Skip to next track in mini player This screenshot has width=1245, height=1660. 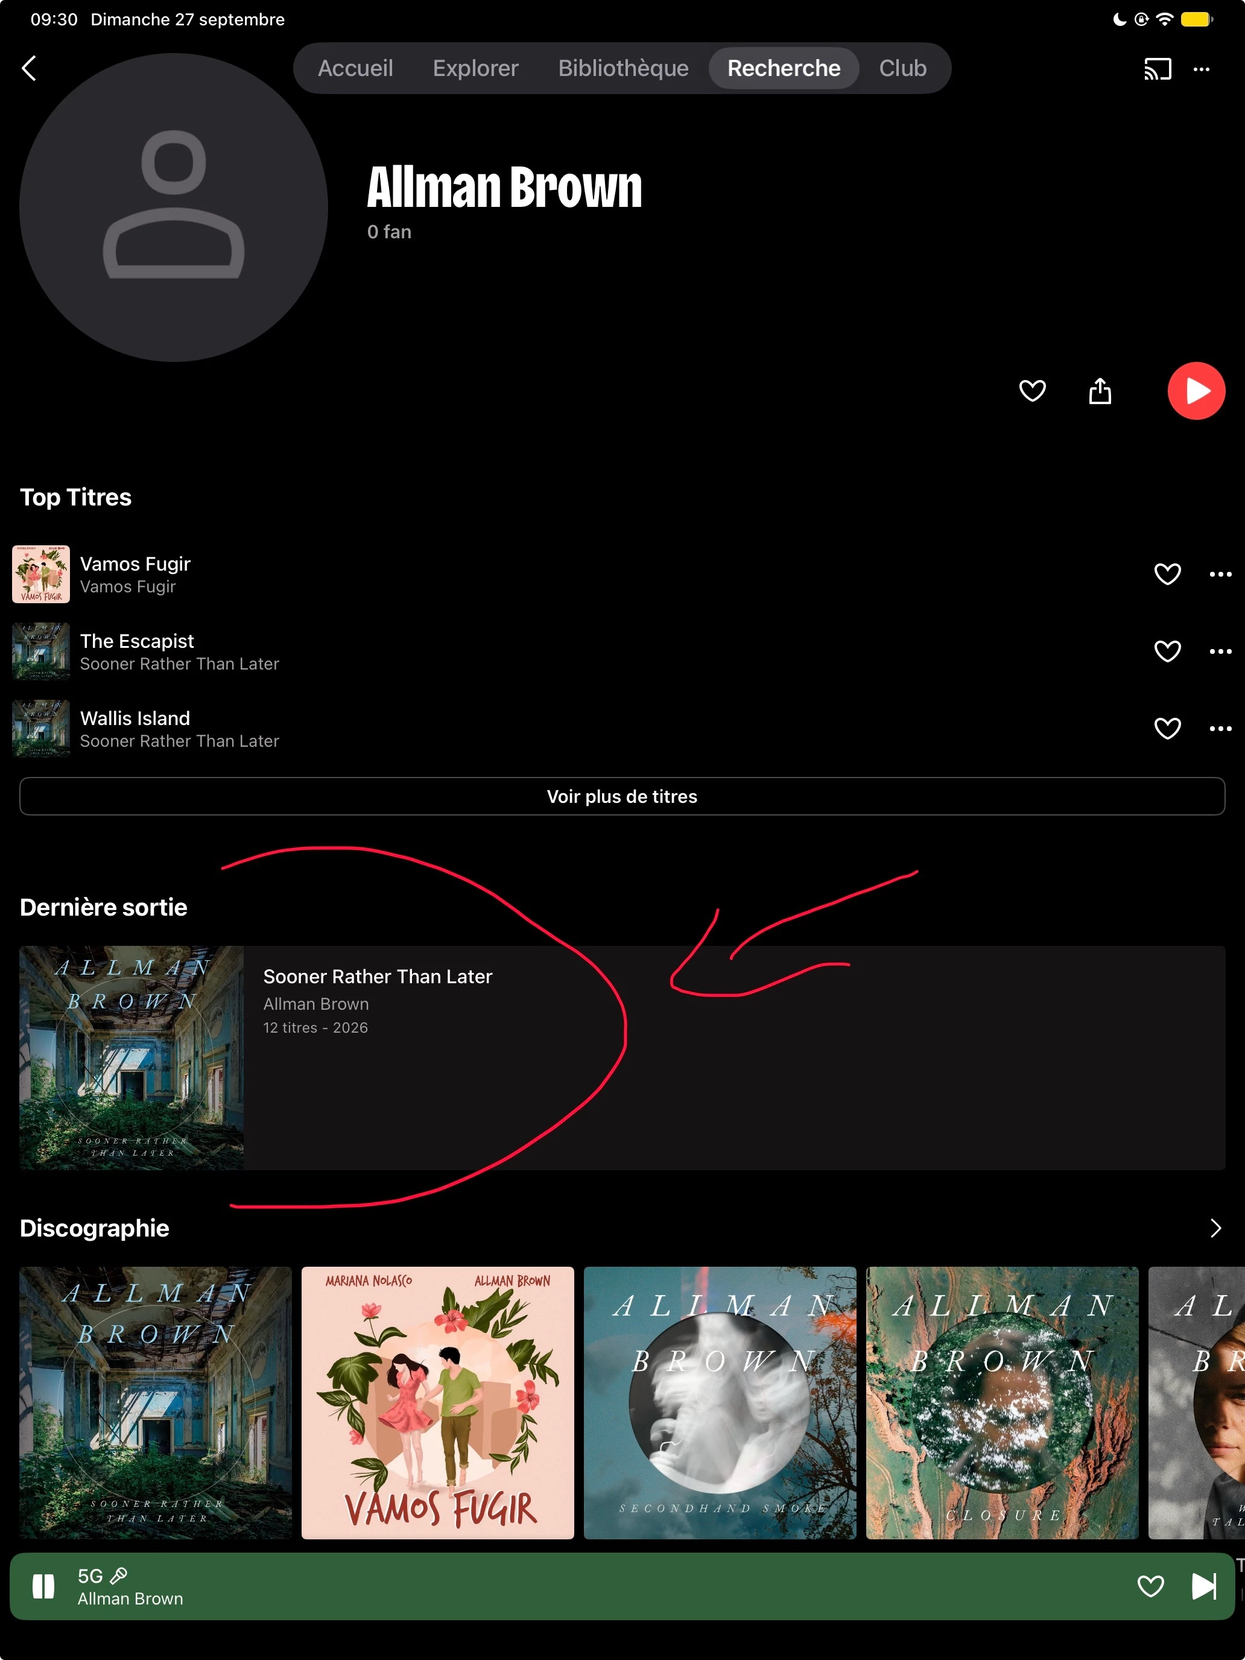[x=1204, y=1586]
